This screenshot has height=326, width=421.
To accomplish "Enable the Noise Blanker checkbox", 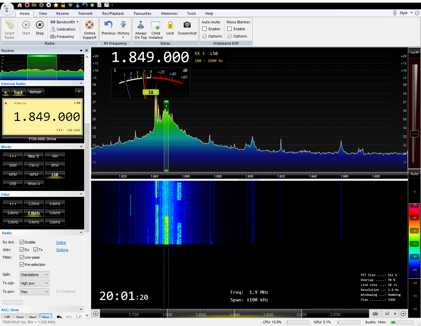I will pyautogui.click(x=230, y=29).
